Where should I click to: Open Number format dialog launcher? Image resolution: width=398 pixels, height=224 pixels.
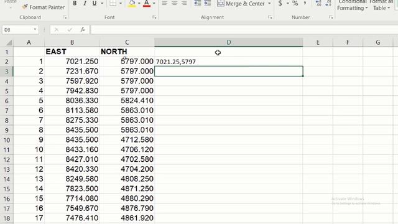pos(331,17)
